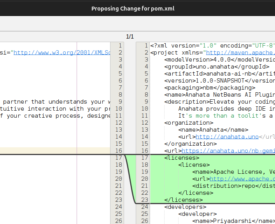
Task: Click the <organization> opening tag
Action: coord(189,123)
